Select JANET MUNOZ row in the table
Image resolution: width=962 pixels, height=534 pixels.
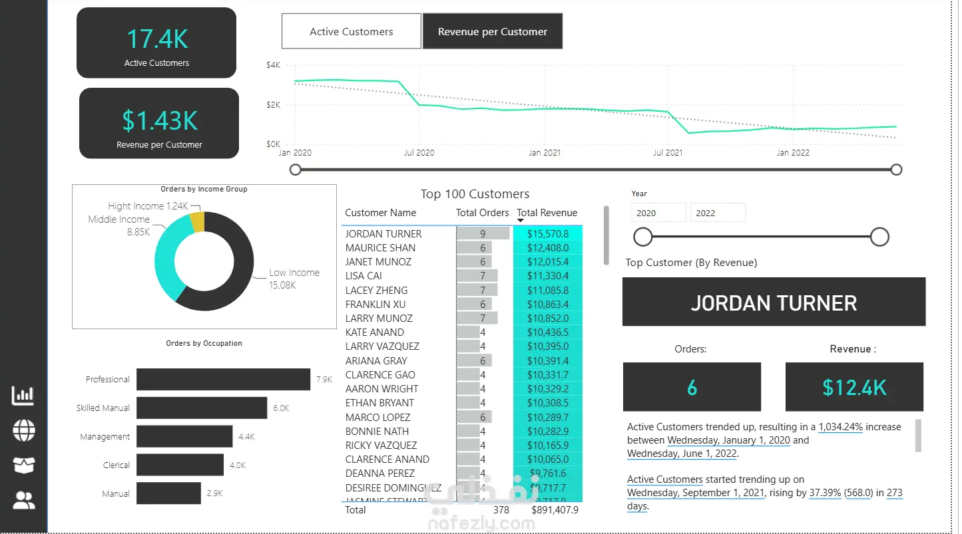pyautogui.click(x=462, y=261)
